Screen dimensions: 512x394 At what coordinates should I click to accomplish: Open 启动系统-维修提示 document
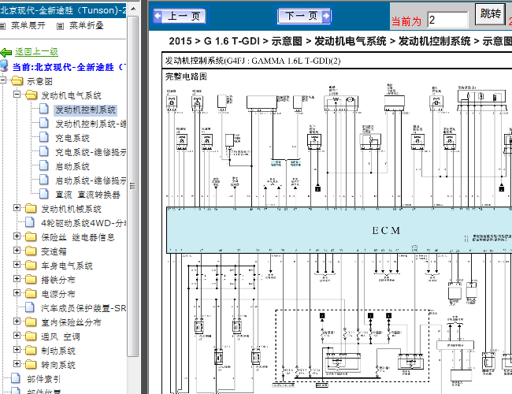pyautogui.click(x=91, y=180)
